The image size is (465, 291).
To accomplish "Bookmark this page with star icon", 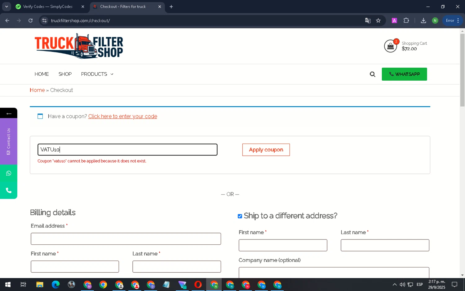I will tap(378, 20).
